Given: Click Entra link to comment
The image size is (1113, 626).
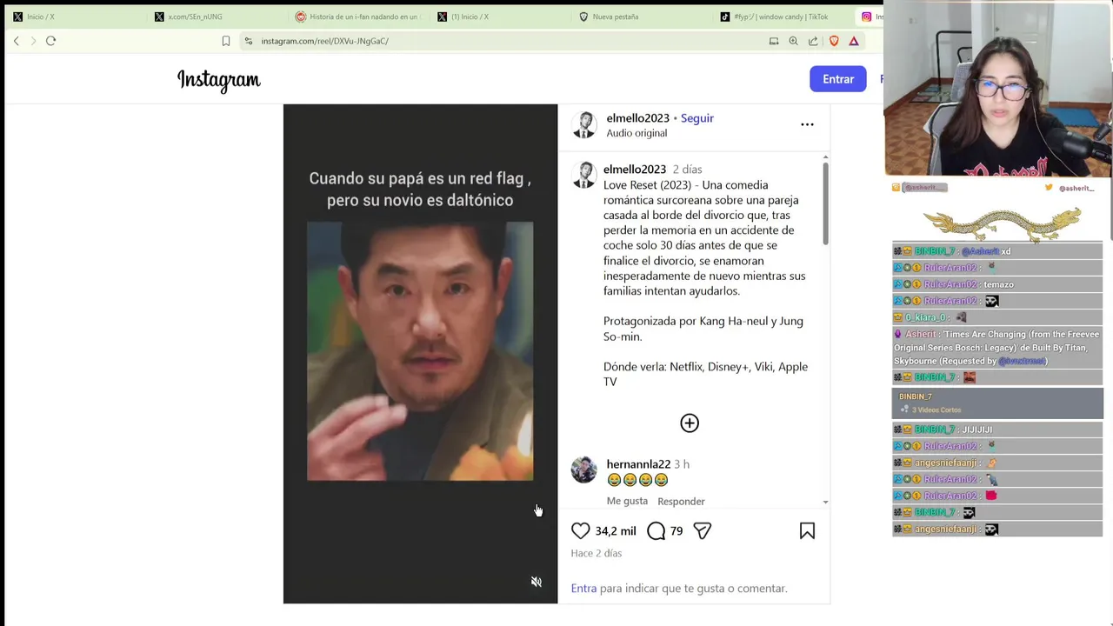Looking at the screenshot, I should point(583,589).
